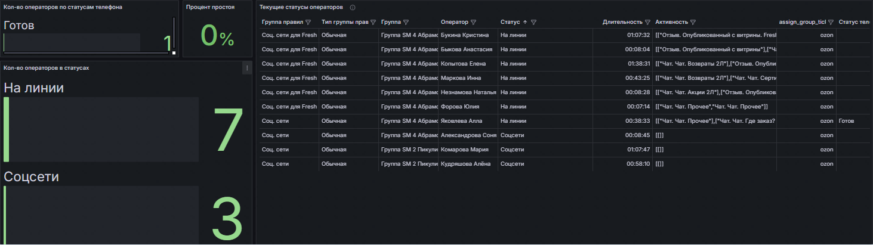Click the Процент простоя panel title

[x=210, y=7]
